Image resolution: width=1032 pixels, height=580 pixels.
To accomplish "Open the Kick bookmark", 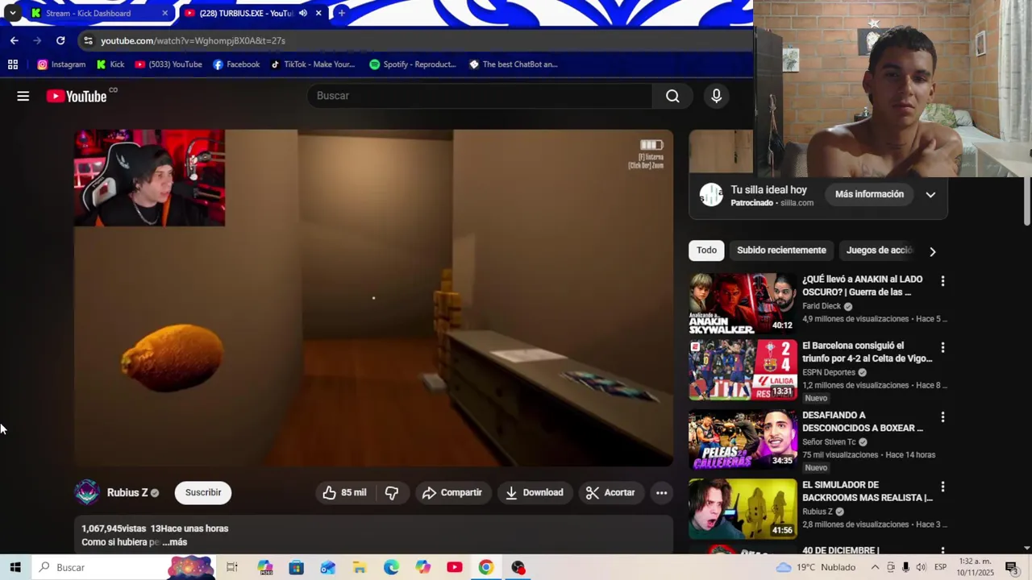I will click(x=110, y=64).
